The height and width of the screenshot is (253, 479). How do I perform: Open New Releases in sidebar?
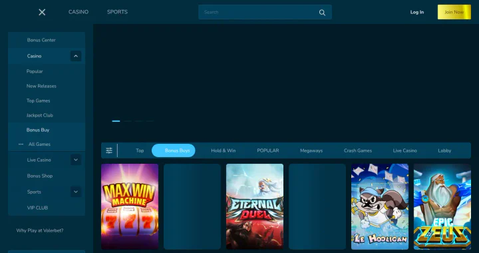pyautogui.click(x=41, y=86)
